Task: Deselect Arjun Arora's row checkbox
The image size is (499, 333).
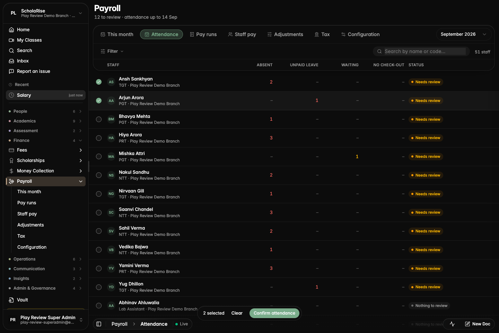Action: click(x=99, y=101)
